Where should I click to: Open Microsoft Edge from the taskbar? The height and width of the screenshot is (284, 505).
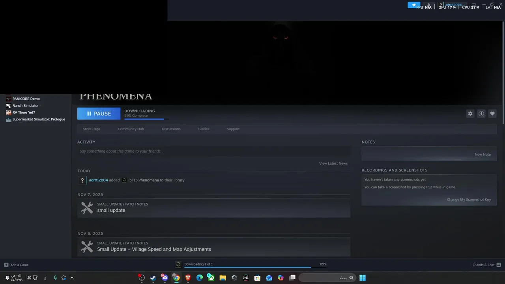pyautogui.click(x=200, y=278)
